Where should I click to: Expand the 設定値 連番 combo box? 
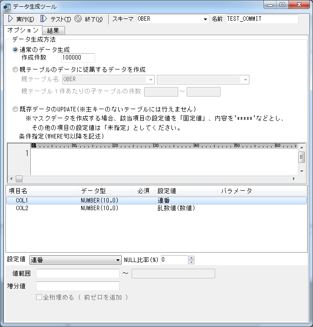coord(119,260)
